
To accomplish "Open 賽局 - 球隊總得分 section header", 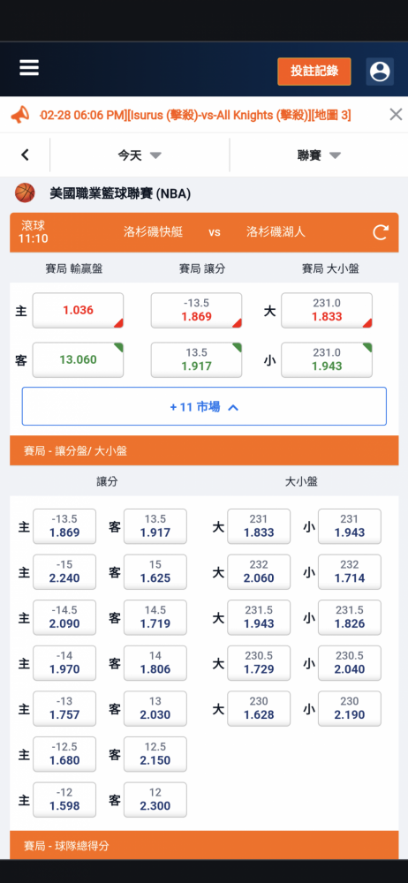I will [x=204, y=845].
